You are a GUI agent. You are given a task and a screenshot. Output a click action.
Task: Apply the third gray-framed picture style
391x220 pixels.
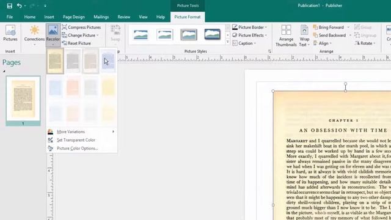click(189, 34)
